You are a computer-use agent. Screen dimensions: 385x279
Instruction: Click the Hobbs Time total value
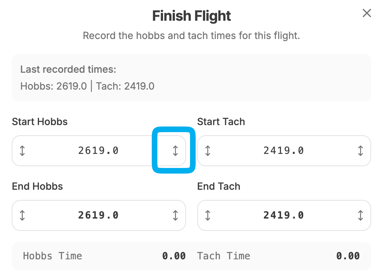174,256
